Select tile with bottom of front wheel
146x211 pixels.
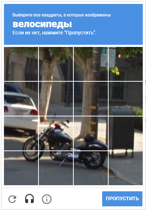click(21, 168)
